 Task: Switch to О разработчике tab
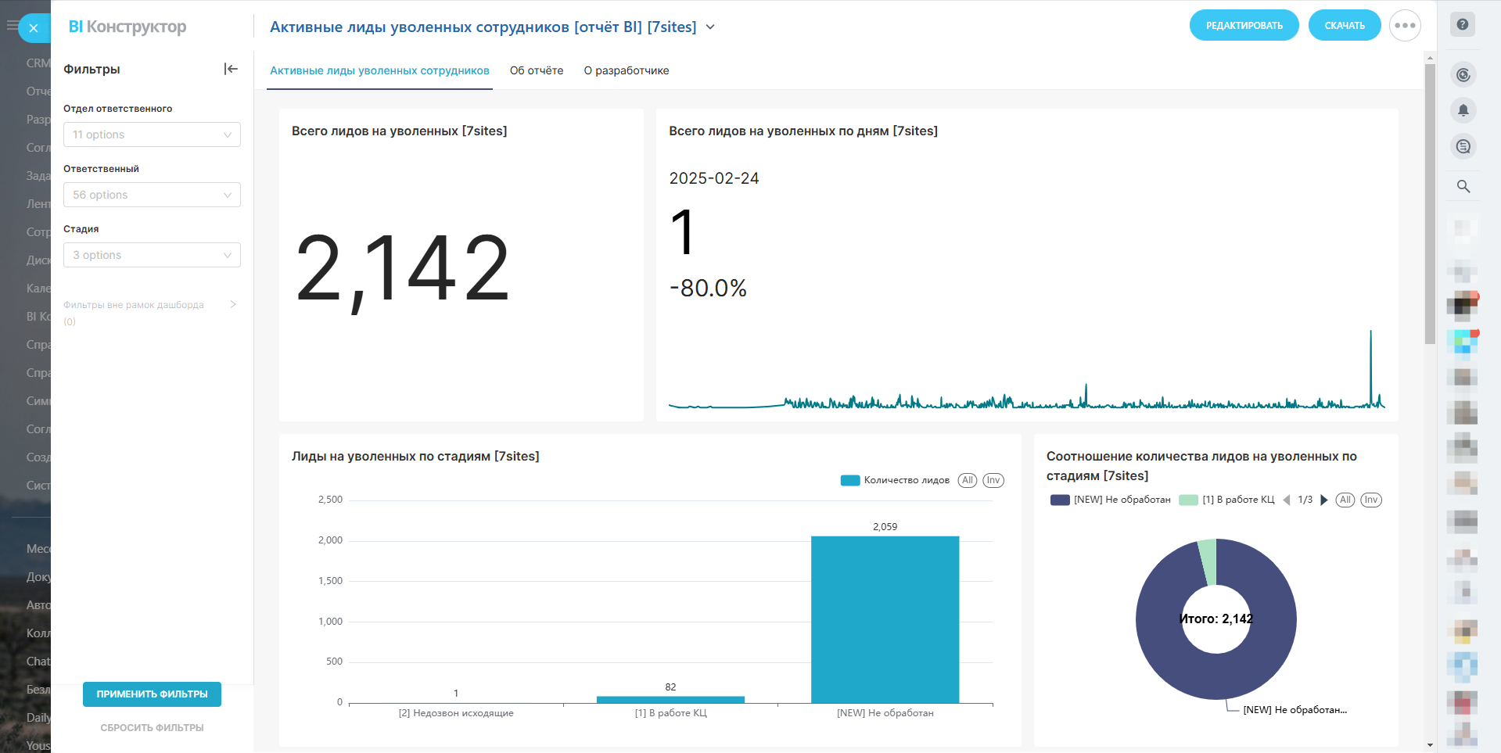tap(626, 70)
